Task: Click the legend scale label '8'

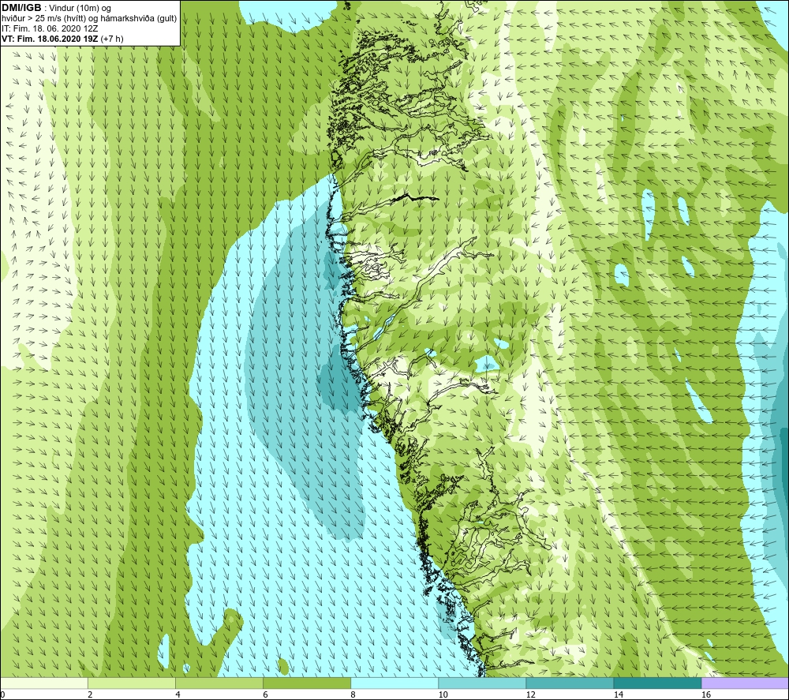Action: [x=353, y=695]
